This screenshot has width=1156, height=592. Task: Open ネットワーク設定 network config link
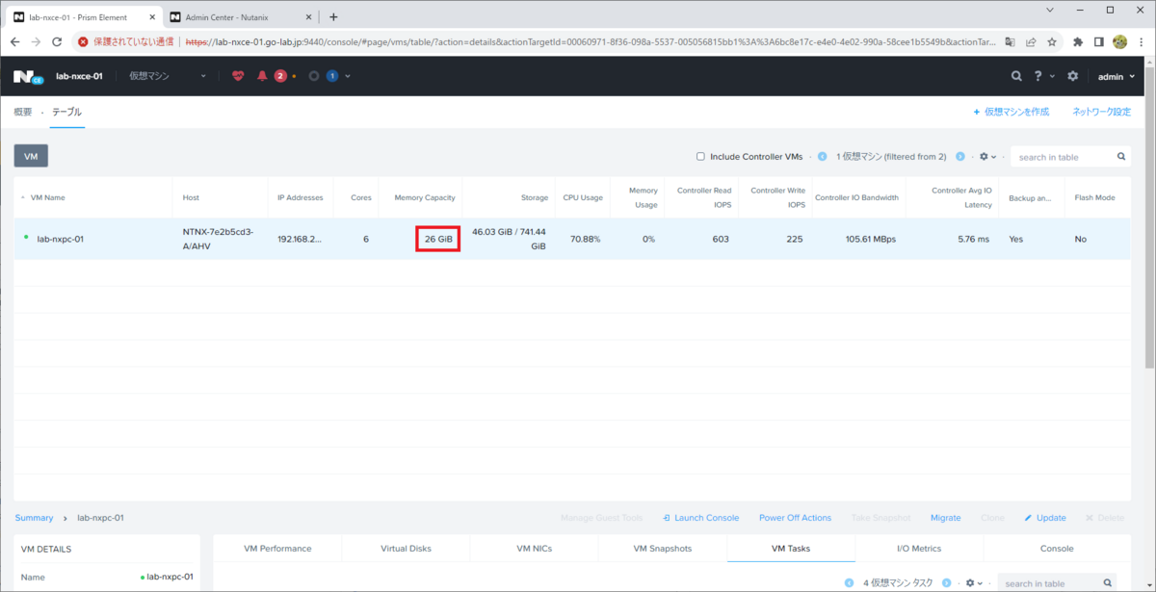pyautogui.click(x=1102, y=112)
